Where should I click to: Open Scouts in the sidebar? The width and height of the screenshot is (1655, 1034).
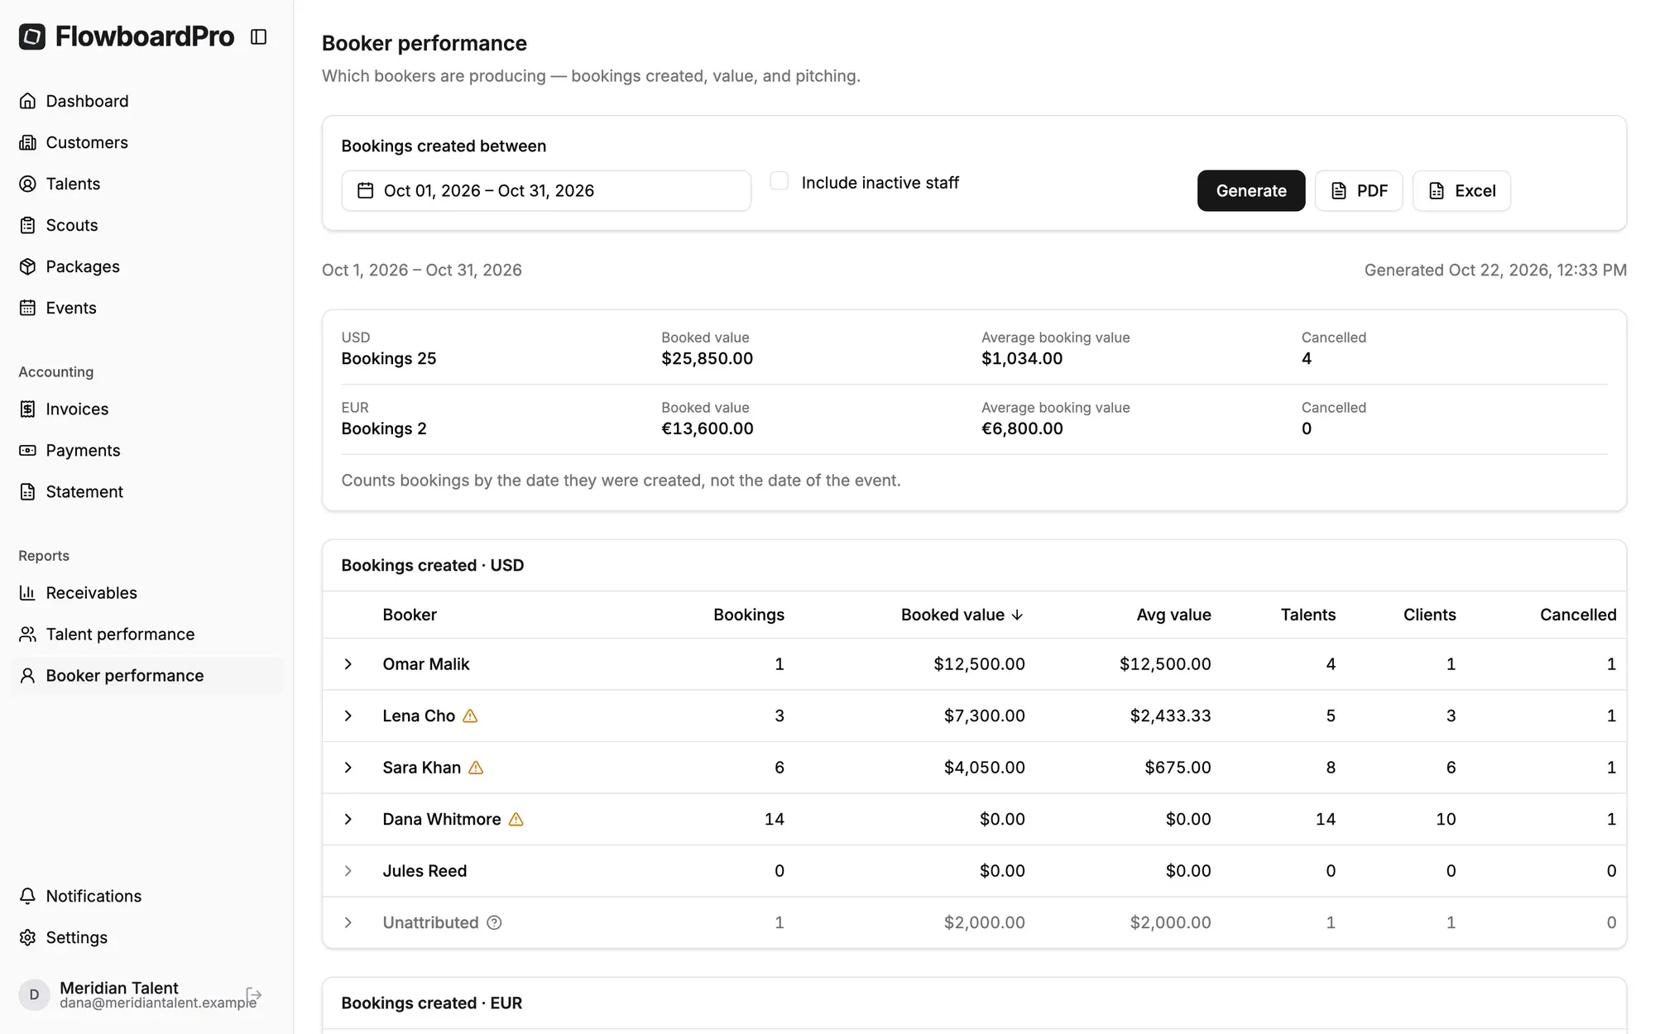click(147, 225)
